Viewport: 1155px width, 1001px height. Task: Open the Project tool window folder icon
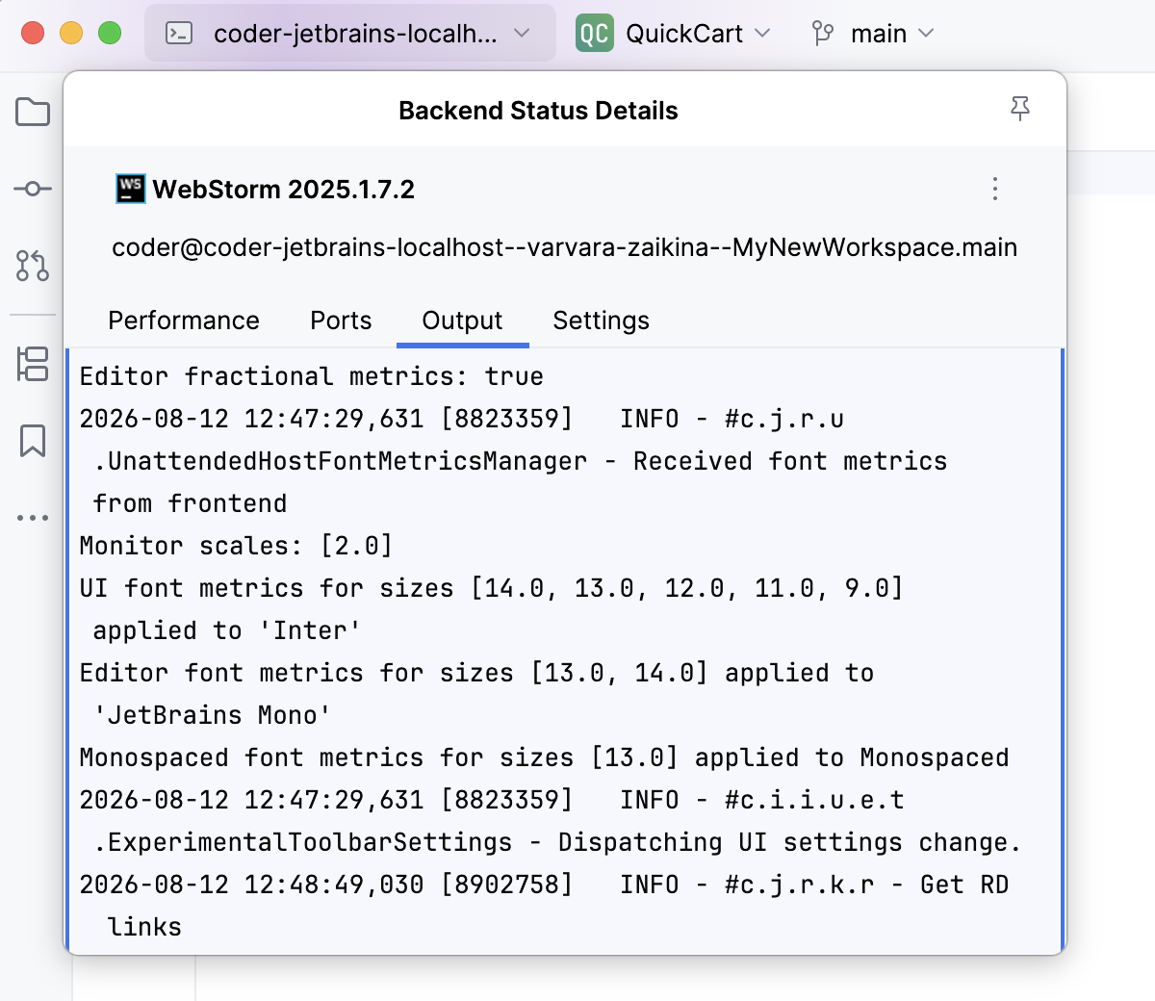(33, 112)
